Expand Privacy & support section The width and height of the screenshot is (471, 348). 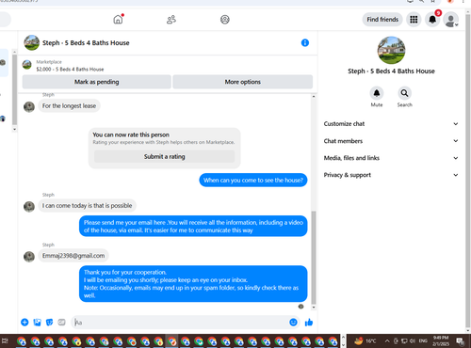391,175
